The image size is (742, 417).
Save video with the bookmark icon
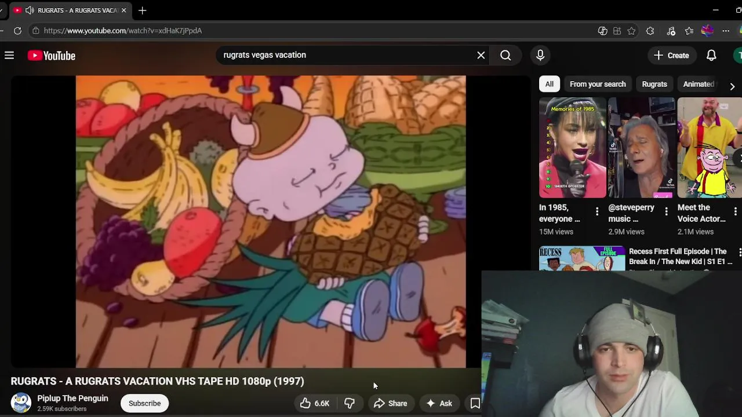pyautogui.click(x=475, y=404)
